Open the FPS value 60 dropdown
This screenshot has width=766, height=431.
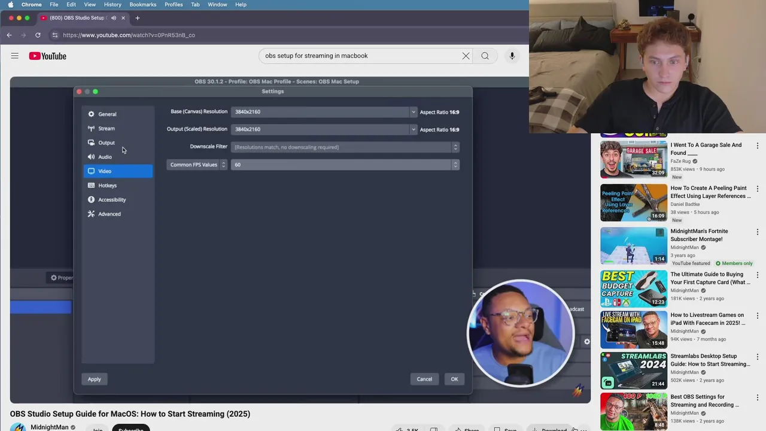[345, 165]
